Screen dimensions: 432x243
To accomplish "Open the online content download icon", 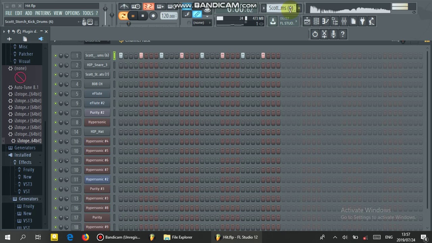I will click(x=273, y=21).
